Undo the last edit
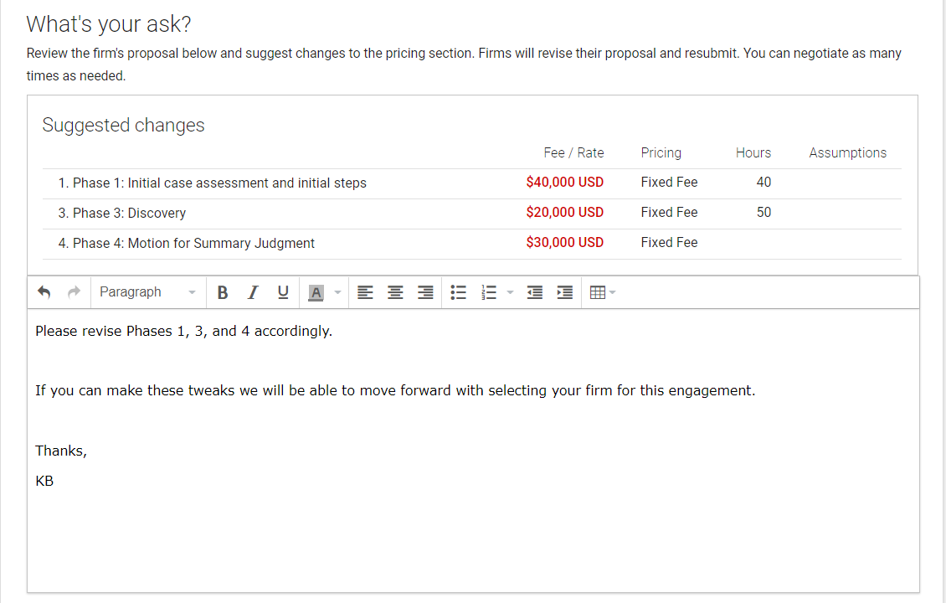 44,293
